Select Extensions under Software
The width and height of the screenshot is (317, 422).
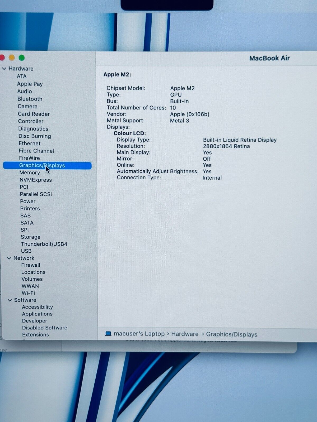[36, 334]
